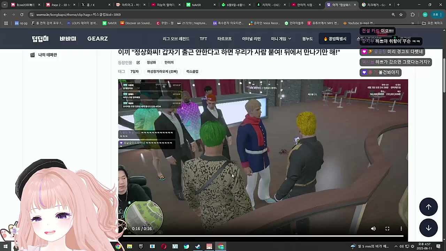The height and width of the screenshot is (251, 446).
Task: Open video player more options menu
Action: point(401,229)
